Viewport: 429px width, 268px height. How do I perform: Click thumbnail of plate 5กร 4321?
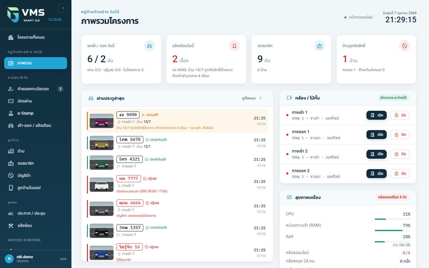(x=102, y=162)
